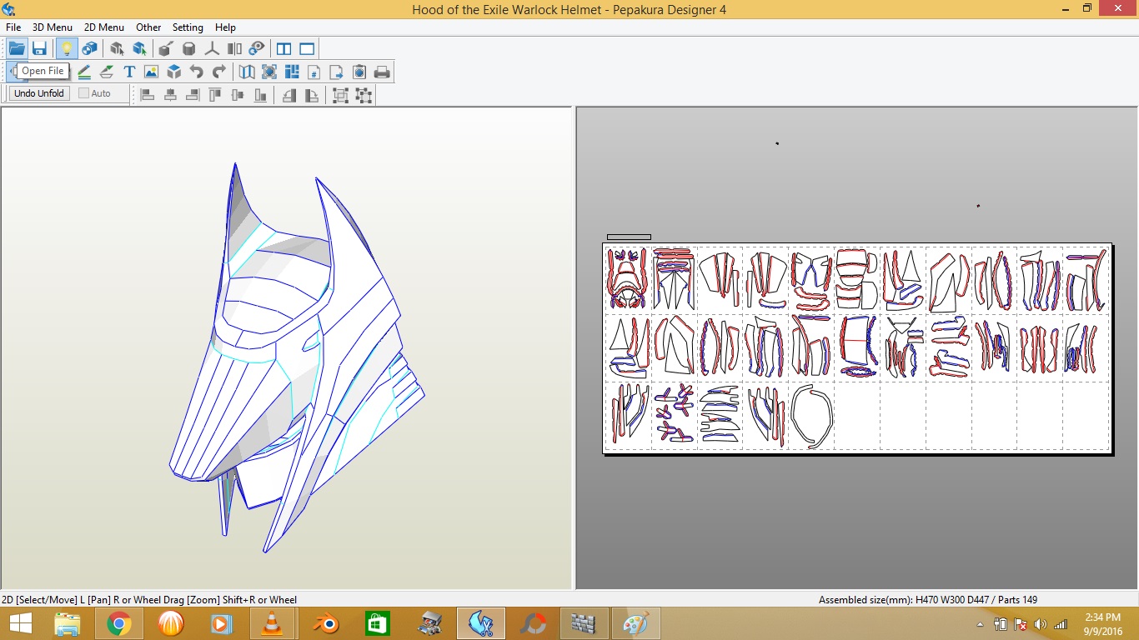Click the align horizontal centers icon
This screenshot has height=640, width=1139.
pyautogui.click(x=170, y=95)
